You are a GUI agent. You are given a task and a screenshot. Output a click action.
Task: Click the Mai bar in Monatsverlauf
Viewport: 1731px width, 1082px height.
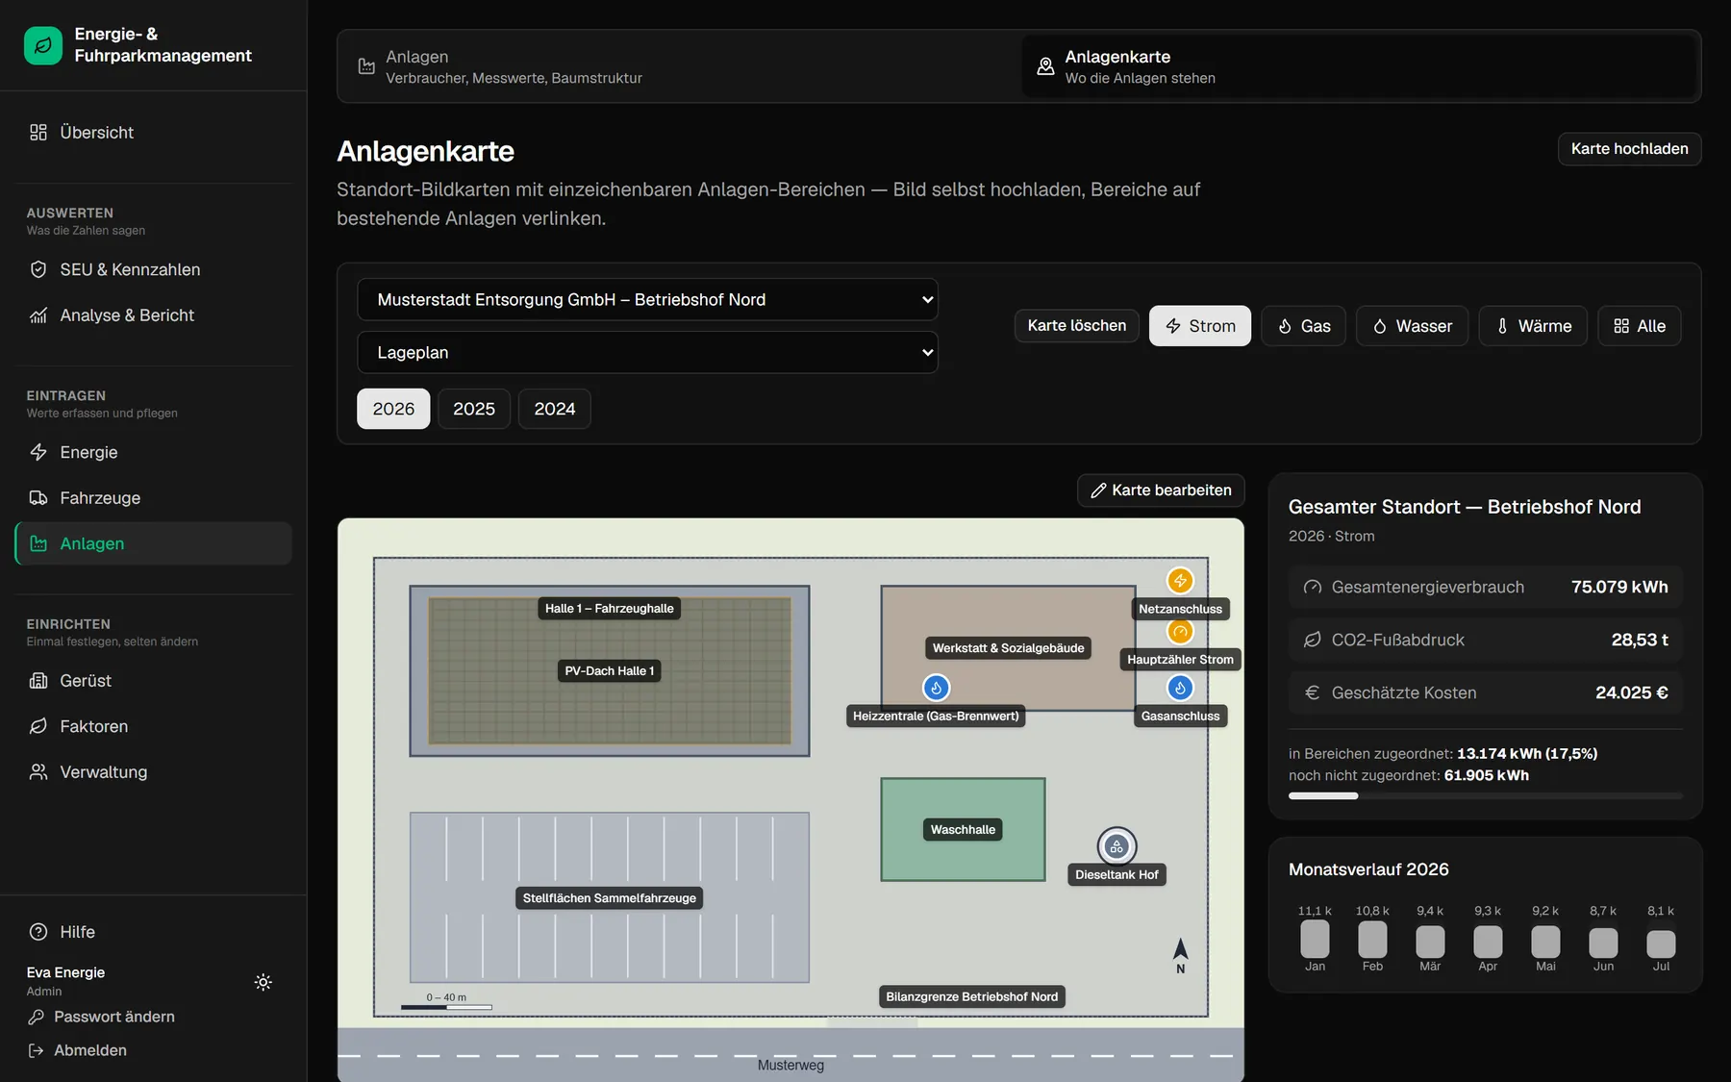[1545, 942]
